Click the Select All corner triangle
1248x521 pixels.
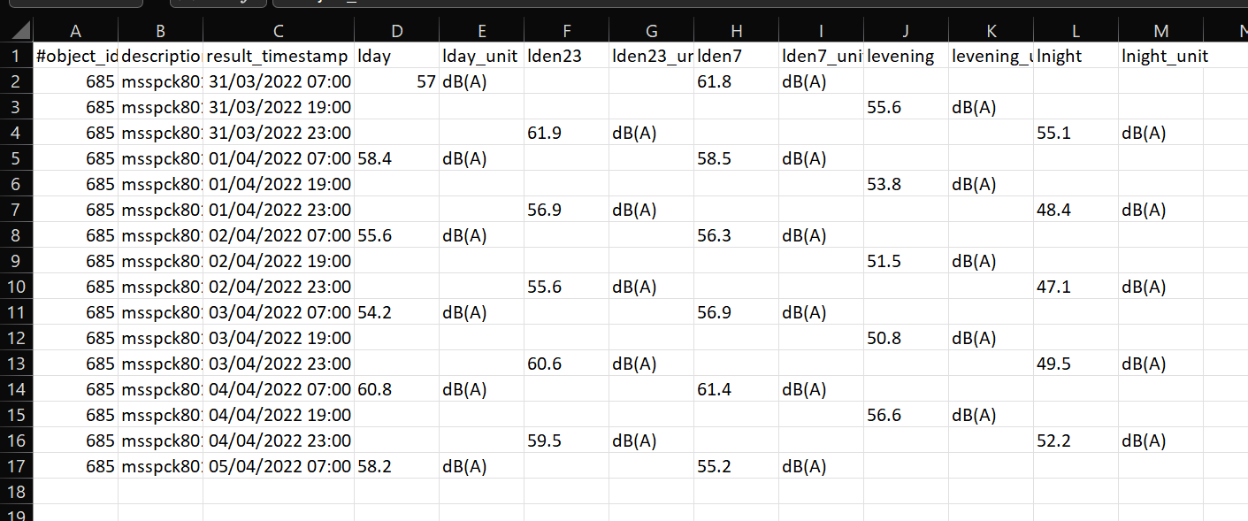click(x=17, y=32)
